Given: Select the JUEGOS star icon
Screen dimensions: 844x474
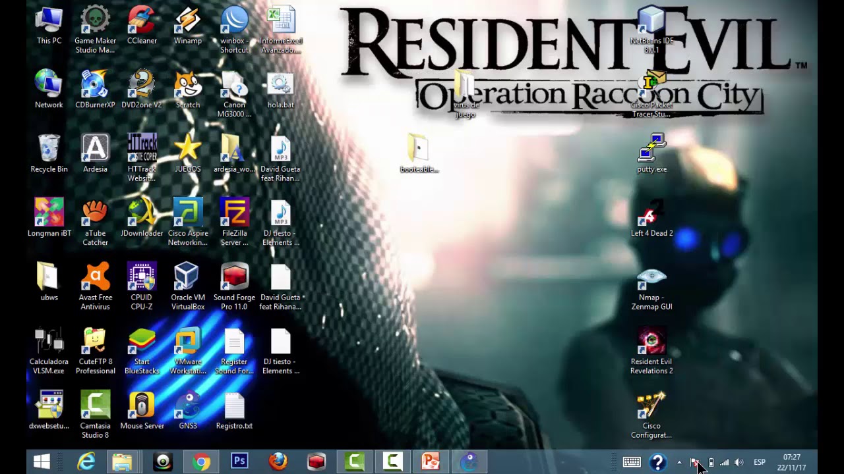Looking at the screenshot, I should [x=188, y=154].
